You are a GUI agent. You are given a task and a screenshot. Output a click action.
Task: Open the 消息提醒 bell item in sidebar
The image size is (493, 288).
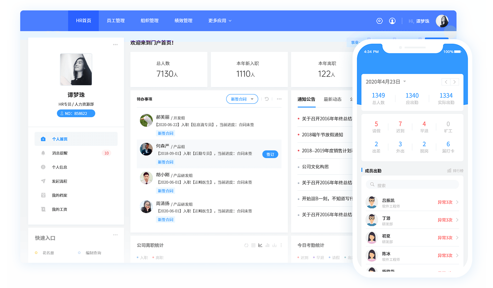[43, 153]
